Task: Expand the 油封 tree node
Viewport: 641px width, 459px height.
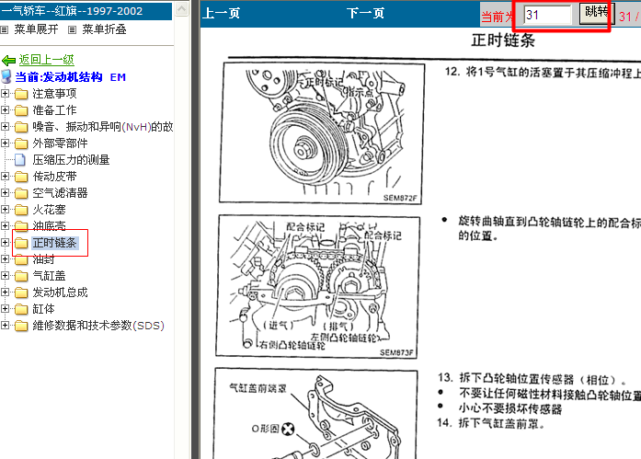Action: (x=5, y=259)
